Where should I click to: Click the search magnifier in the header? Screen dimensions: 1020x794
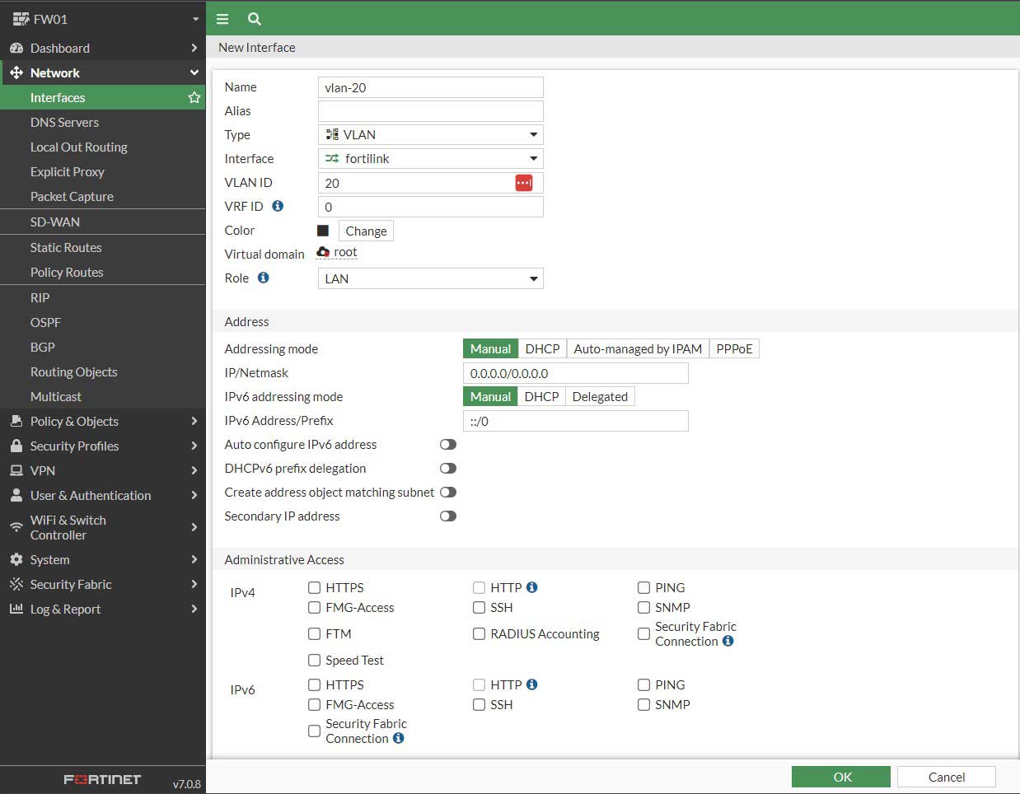coord(254,18)
